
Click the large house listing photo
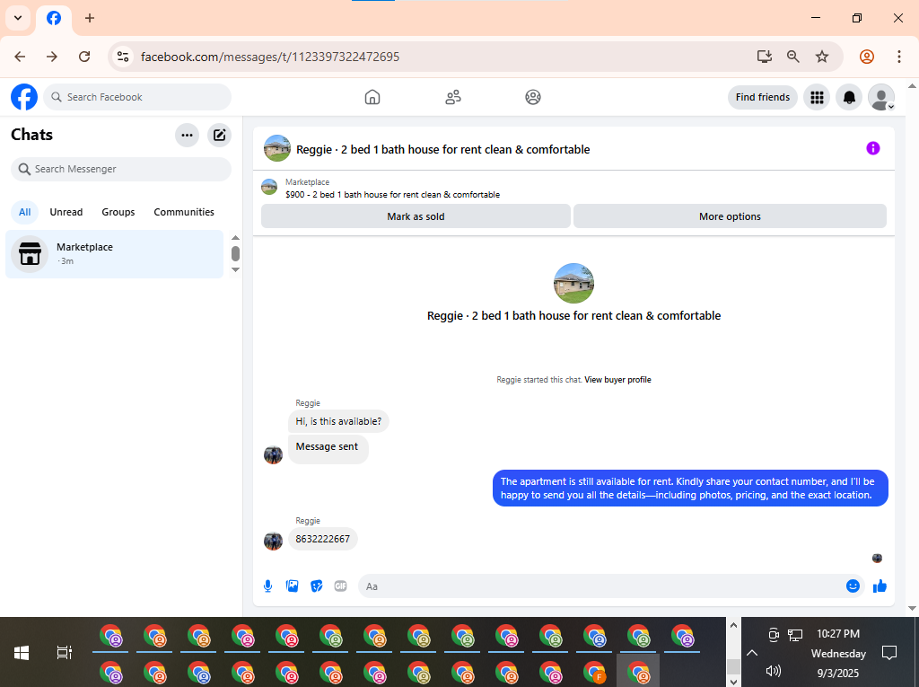[x=573, y=284]
